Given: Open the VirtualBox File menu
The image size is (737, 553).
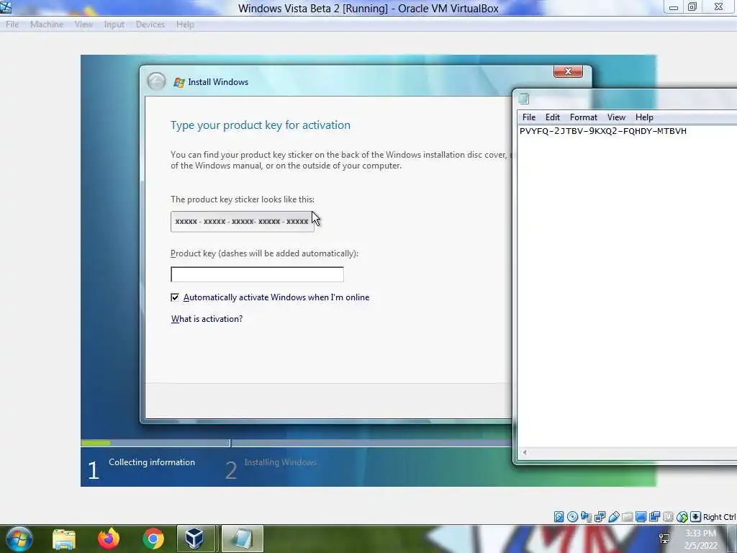Looking at the screenshot, I should (x=12, y=24).
